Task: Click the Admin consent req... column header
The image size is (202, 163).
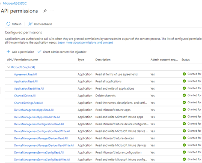Action: (164, 60)
